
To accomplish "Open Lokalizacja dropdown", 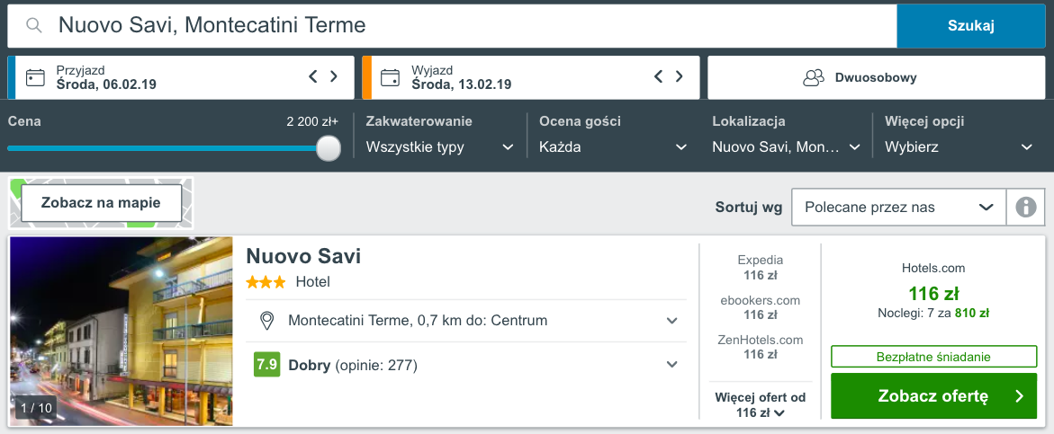I will (787, 146).
